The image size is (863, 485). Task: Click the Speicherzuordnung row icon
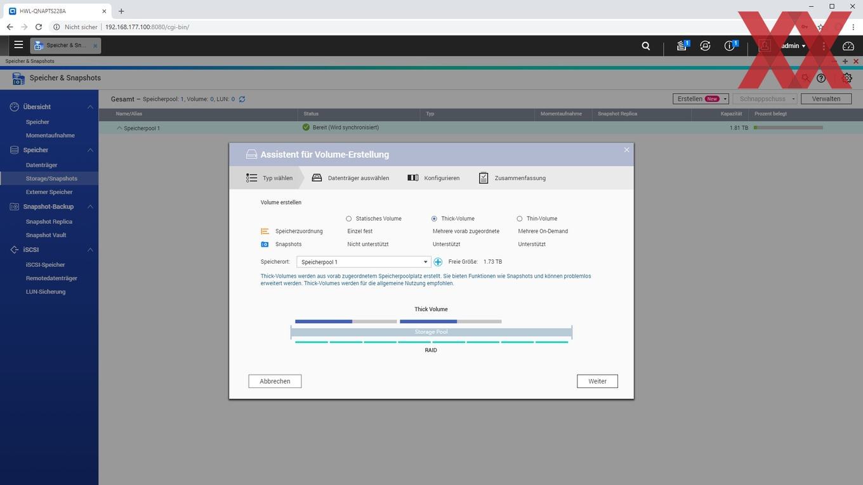pos(265,231)
